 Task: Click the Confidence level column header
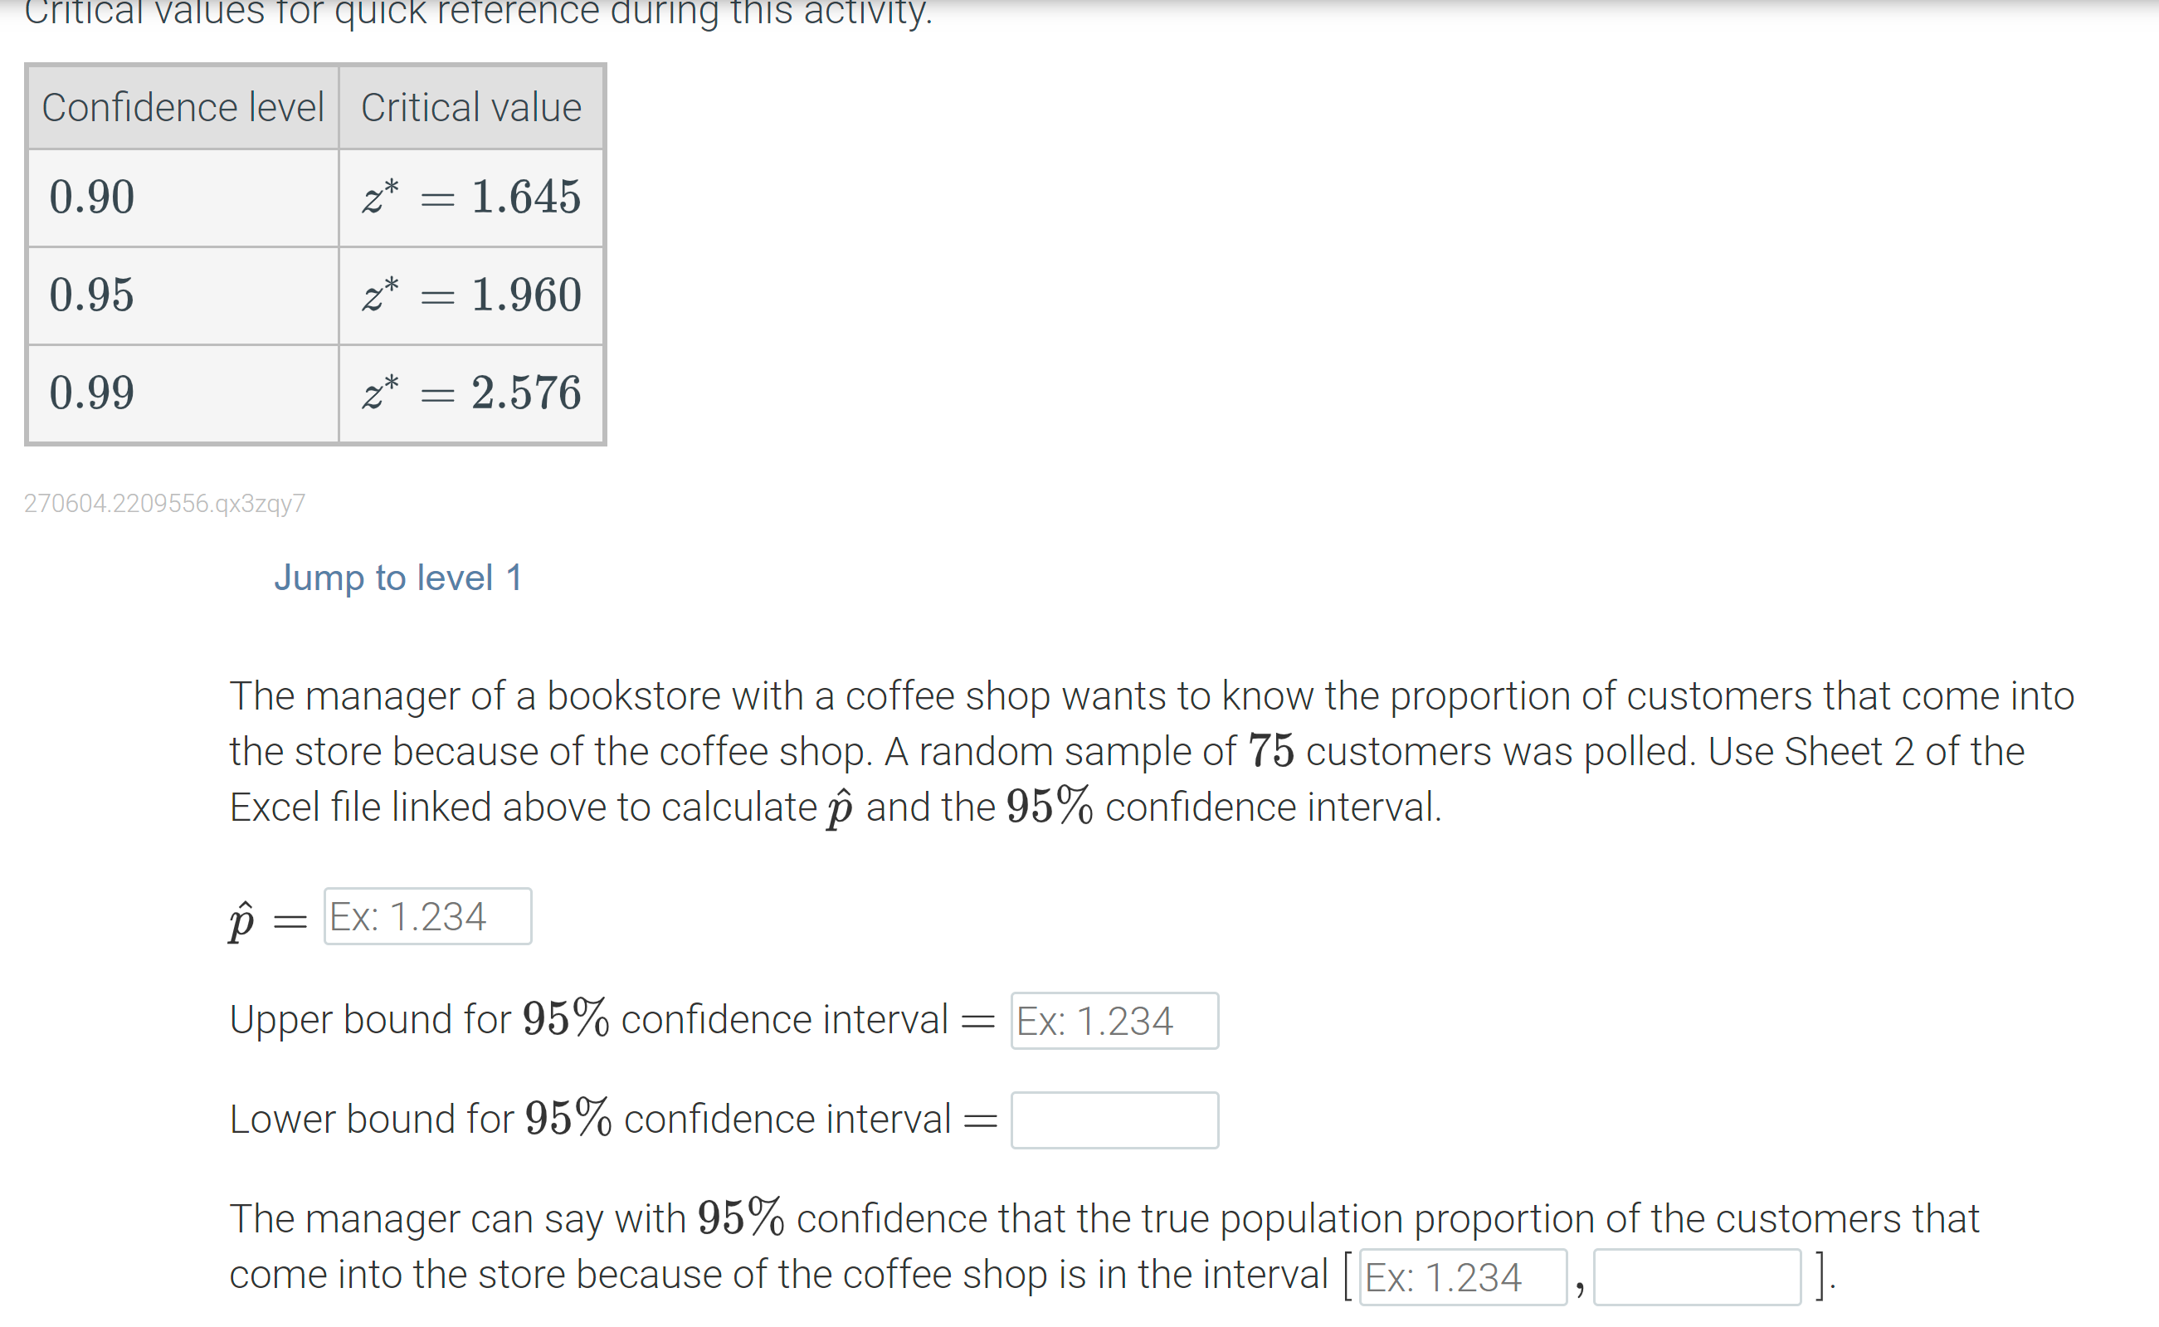coord(183,106)
